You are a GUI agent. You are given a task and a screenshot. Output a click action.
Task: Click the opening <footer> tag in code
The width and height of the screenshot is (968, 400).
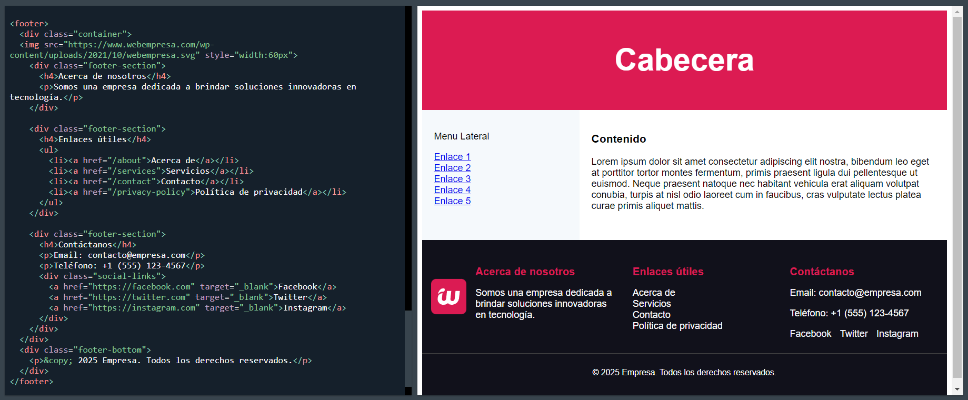(29, 24)
